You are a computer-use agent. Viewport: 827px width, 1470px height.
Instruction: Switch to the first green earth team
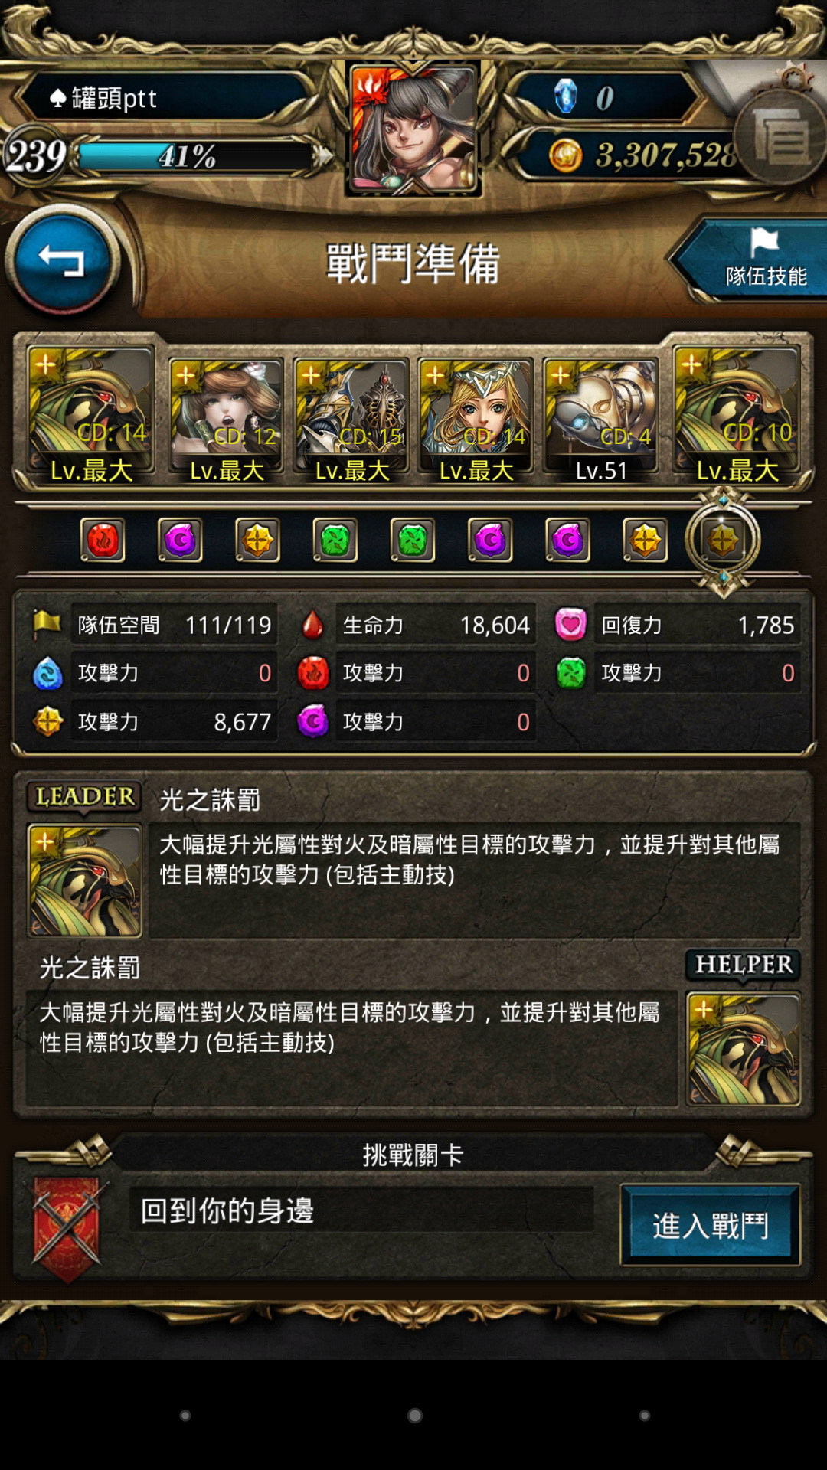point(335,541)
